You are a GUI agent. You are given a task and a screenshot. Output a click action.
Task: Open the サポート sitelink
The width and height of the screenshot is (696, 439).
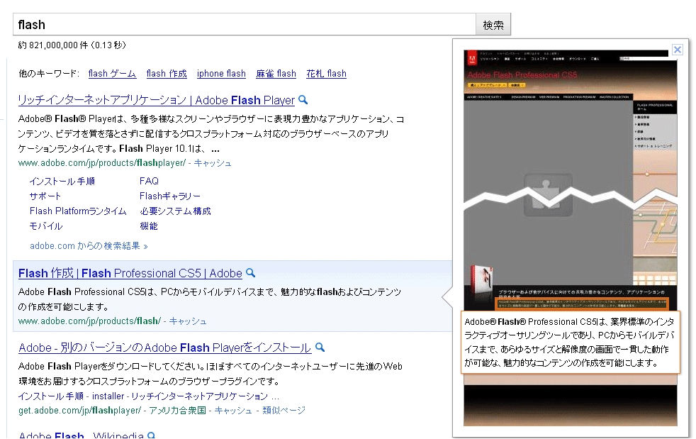pos(45,196)
